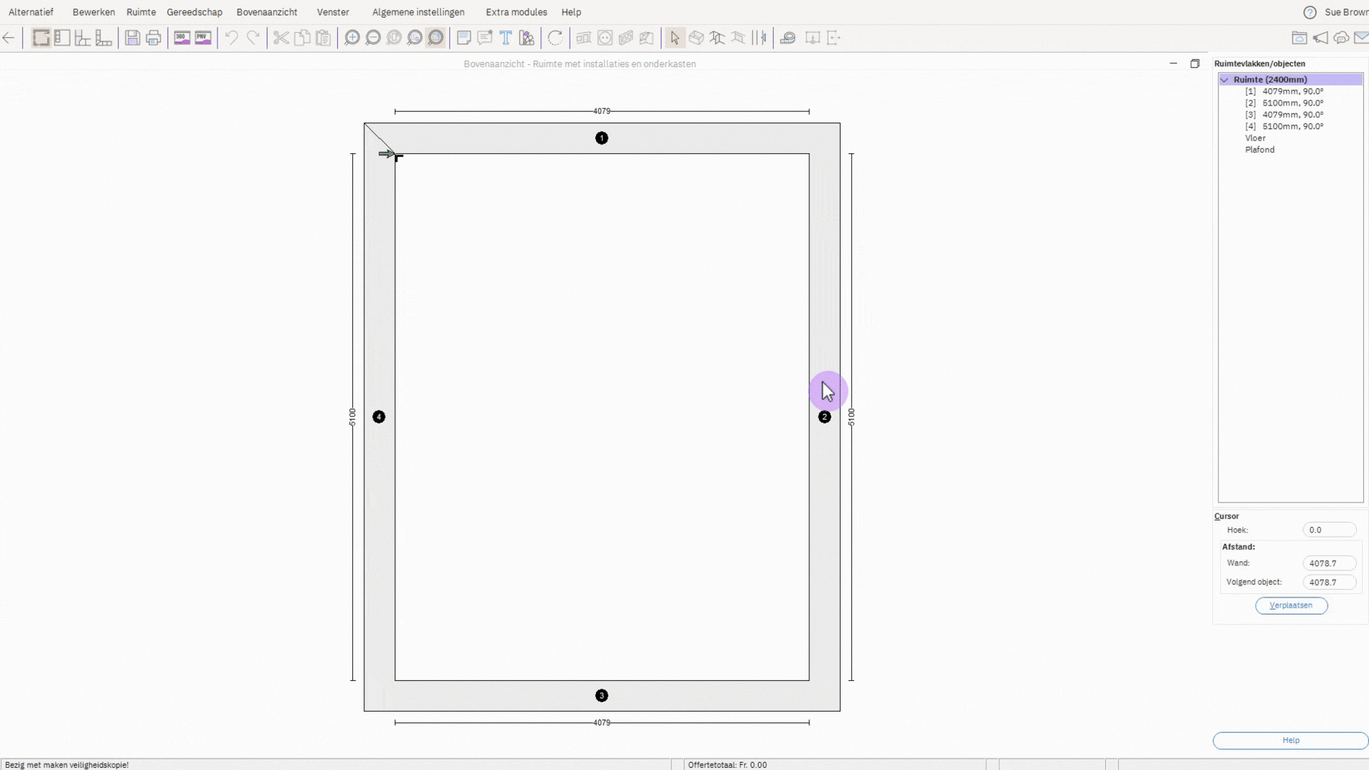The width and height of the screenshot is (1369, 770).
Task: Click the Verplaatsen button
Action: (x=1291, y=605)
